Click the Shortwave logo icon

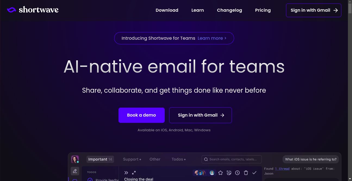(12, 10)
